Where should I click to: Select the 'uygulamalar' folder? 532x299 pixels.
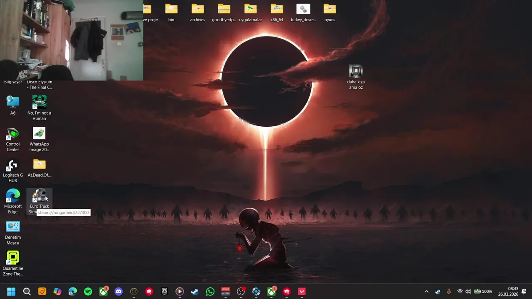(x=250, y=12)
